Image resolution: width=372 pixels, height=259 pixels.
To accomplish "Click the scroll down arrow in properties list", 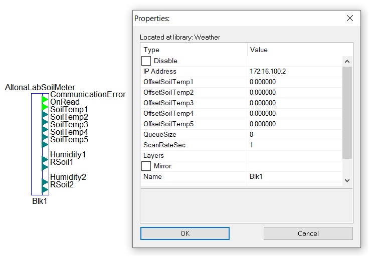I will click(347, 180).
